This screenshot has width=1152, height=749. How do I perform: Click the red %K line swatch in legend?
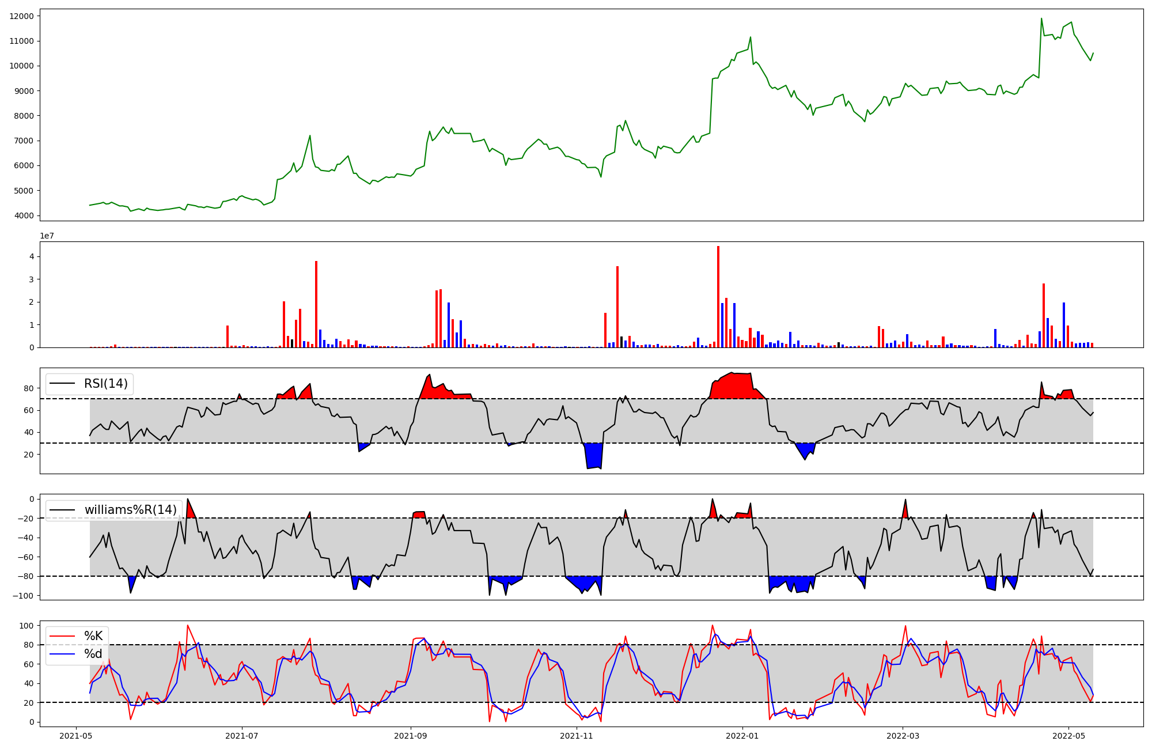[x=63, y=636]
